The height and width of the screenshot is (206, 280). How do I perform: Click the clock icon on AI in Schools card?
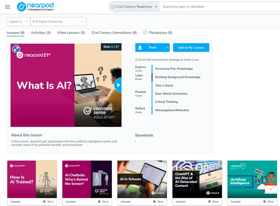[154, 202]
